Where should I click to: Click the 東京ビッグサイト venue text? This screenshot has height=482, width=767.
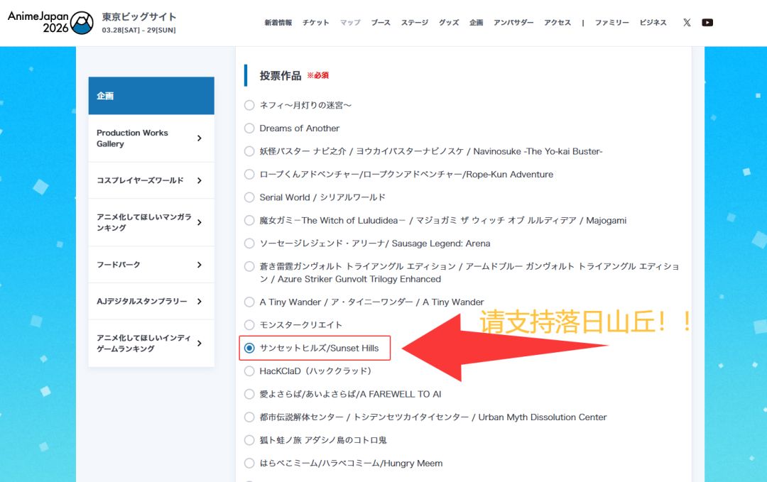pos(139,16)
